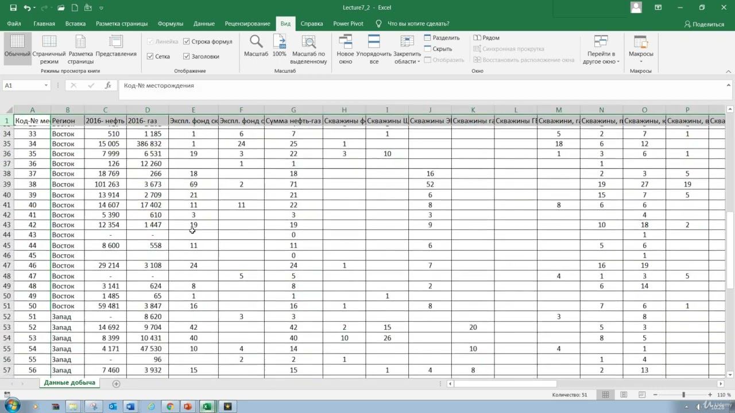Open a New Window (Новое окно)
Image resolution: width=735 pixels, height=413 pixels.
click(345, 42)
